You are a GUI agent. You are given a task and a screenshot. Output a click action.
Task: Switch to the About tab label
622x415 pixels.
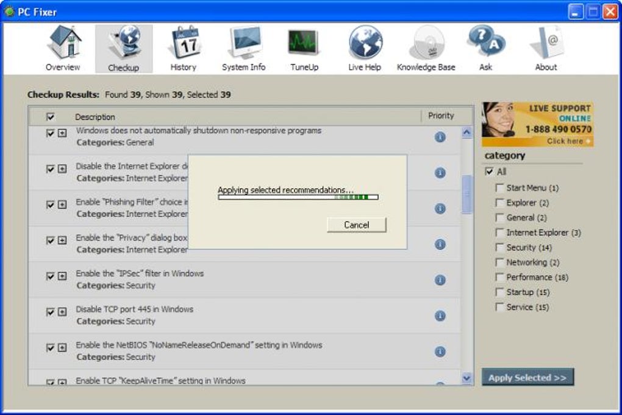(x=546, y=67)
